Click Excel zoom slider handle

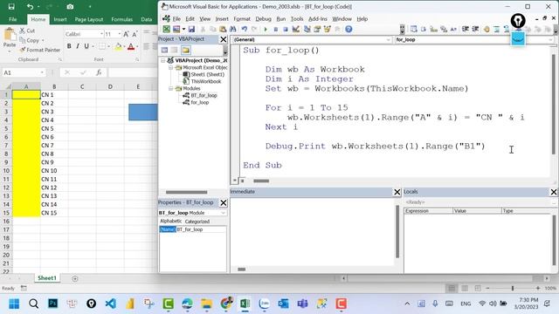coord(513,289)
